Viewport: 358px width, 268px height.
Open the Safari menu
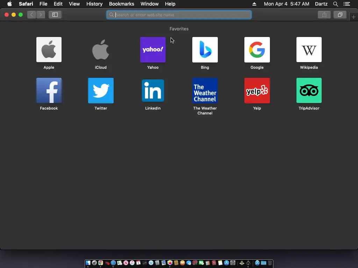point(26,4)
